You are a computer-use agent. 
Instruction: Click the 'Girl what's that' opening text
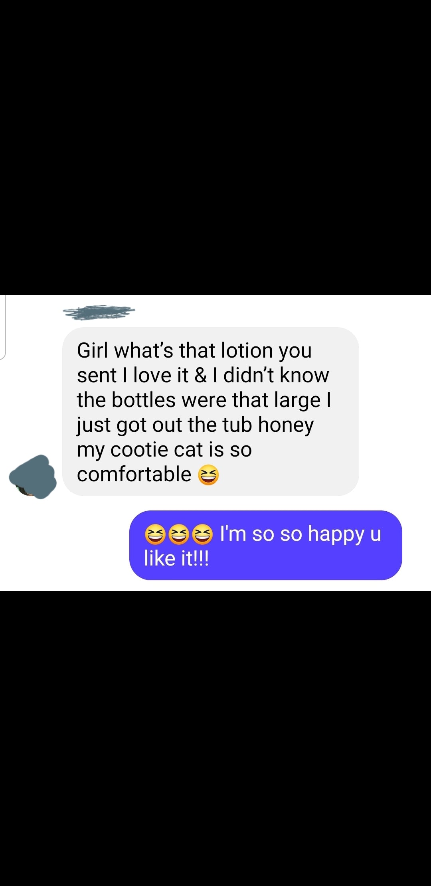[146, 350]
